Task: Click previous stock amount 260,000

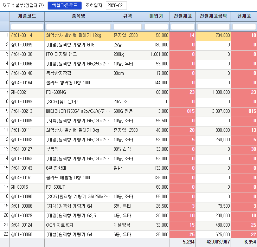Action: click(223, 140)
